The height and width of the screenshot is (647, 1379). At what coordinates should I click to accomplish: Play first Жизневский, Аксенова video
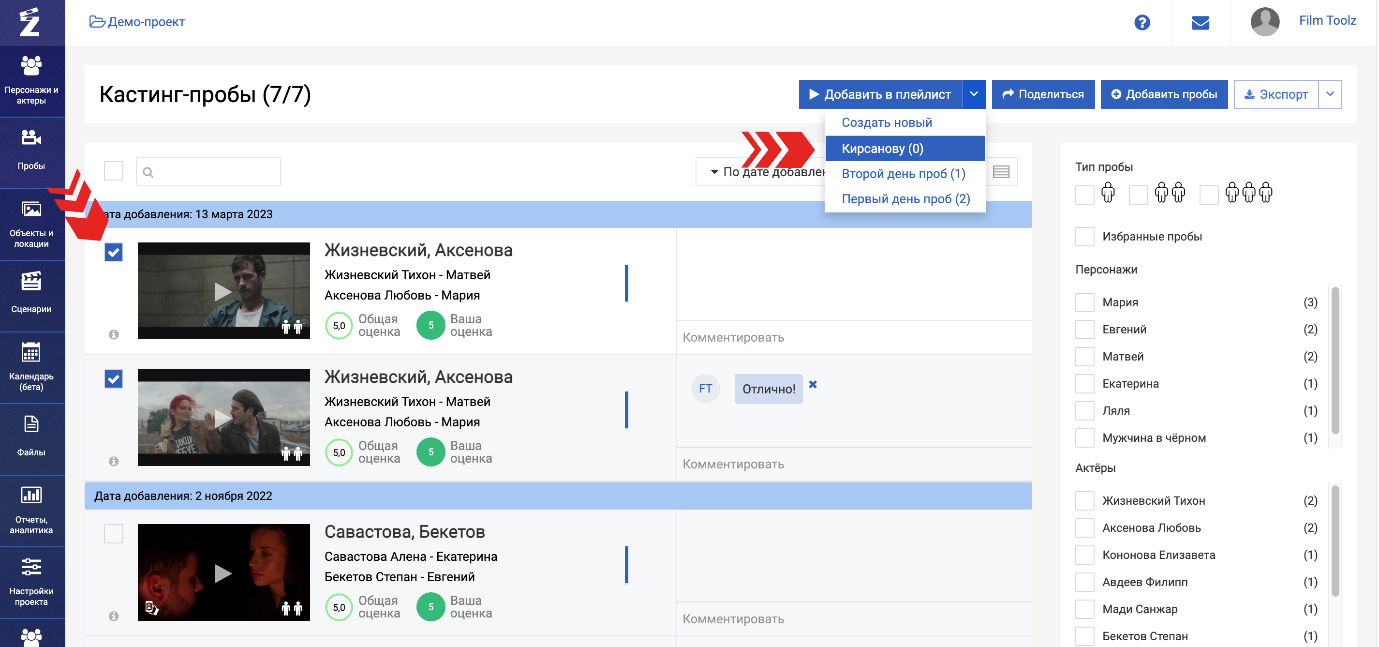[223, 291]
